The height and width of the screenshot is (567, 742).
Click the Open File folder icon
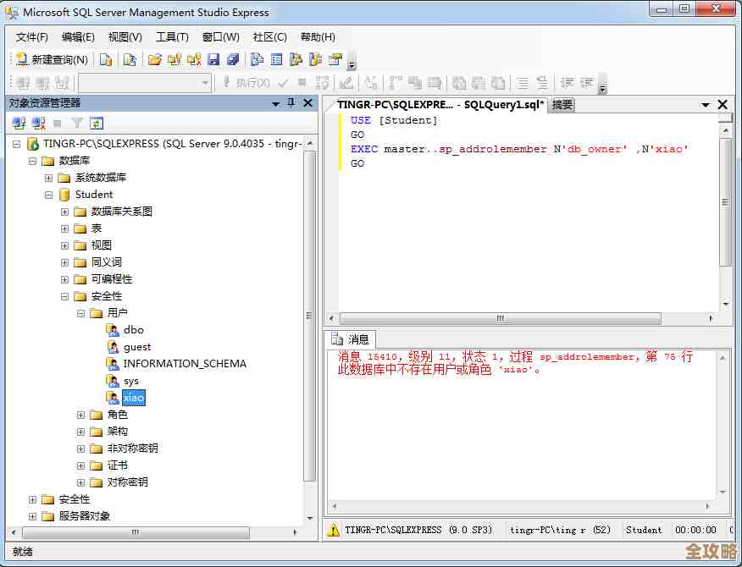(154, 60)
